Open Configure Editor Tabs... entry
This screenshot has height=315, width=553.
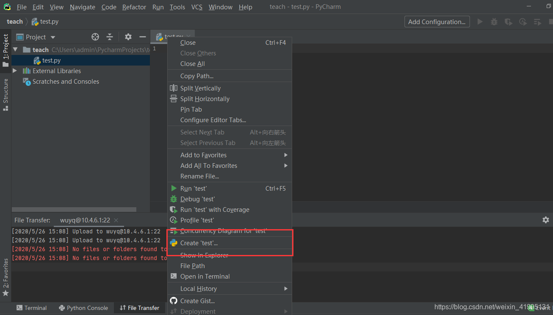pyautogui.click(x=230, y=120)
